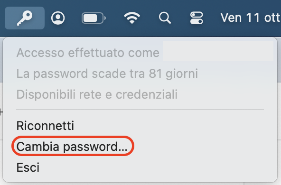Click the blanked-out username field
281x185 pixels.
tap(218, 51)
